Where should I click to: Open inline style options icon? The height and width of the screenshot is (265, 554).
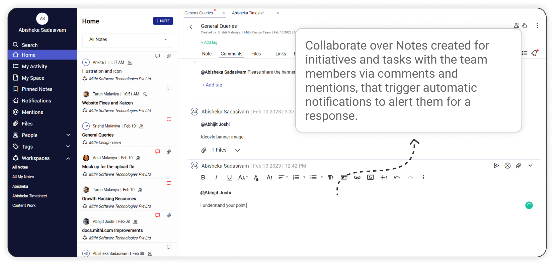(x=269, y=177)
